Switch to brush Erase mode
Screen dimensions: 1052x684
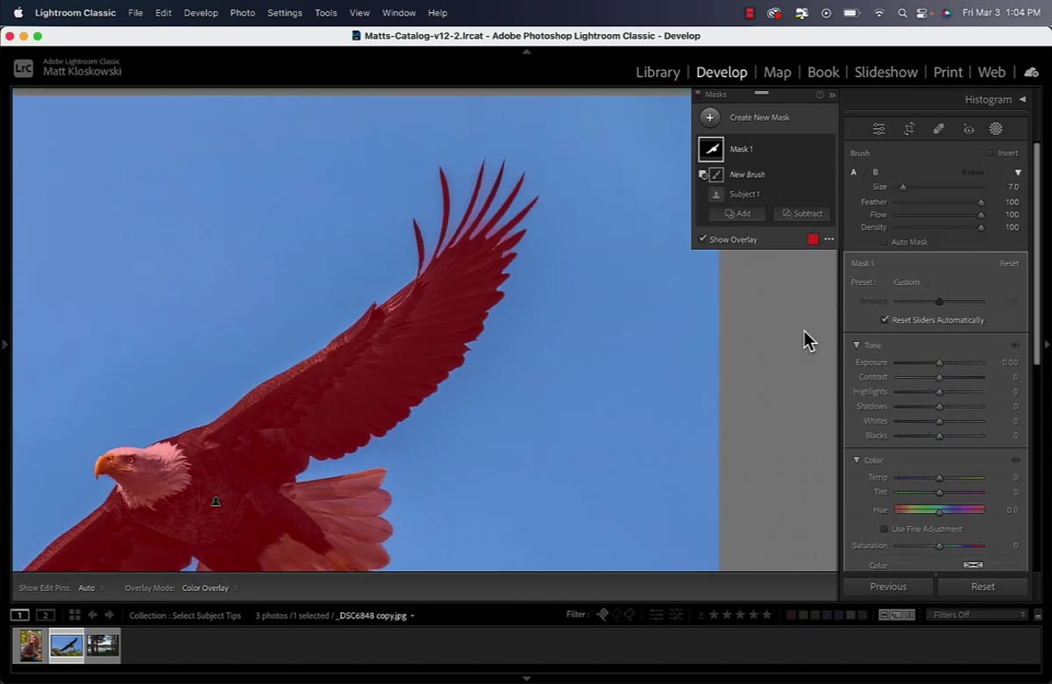[x=972, y=173]
